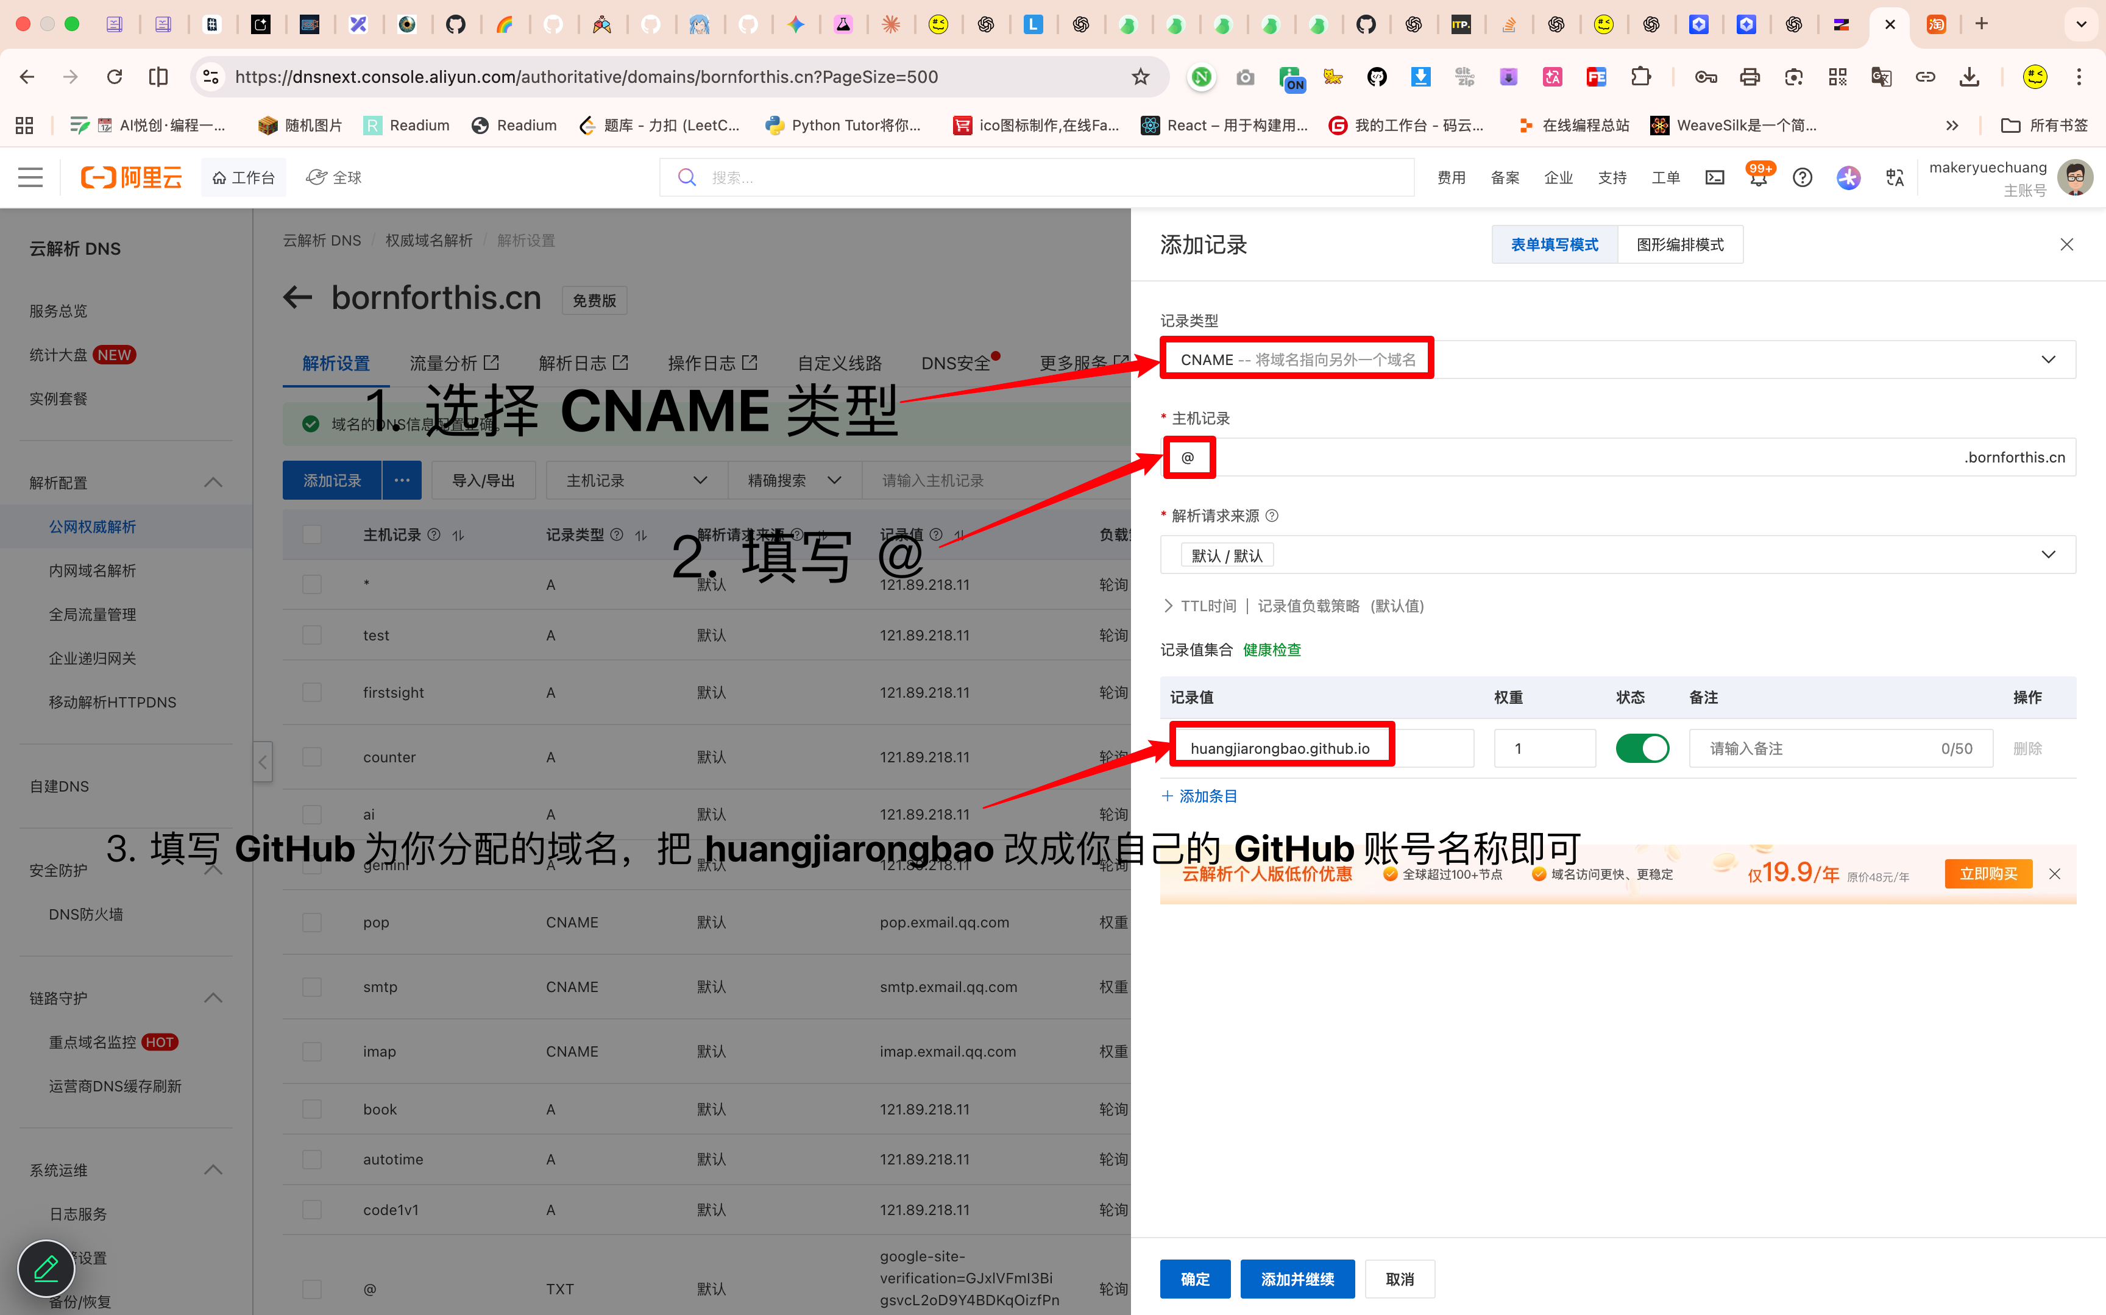Check the select-all checkbox in table header

click(312, 534)
